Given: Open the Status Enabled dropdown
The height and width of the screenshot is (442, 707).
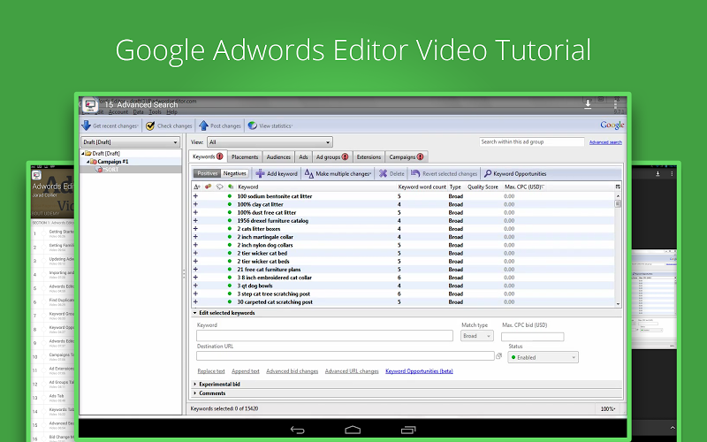Looking at the screenshot, I should 543,357.
